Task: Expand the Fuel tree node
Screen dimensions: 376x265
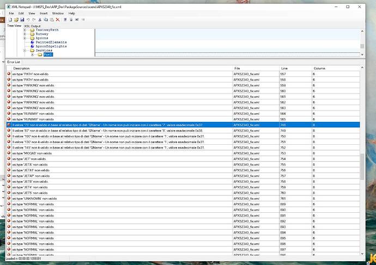Action: point(32,54)
